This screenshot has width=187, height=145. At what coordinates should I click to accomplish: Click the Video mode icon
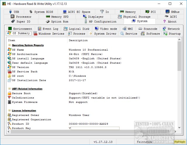[x=96, y=28]
